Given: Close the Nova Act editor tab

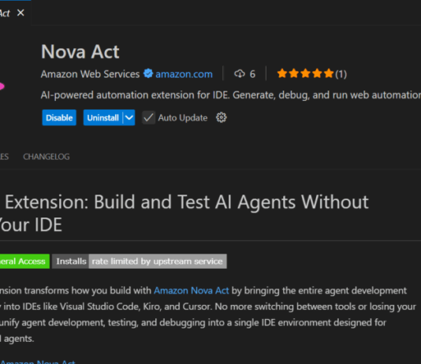Looking at the screenshot, I should pyautogui.click(x=20, y=13).
